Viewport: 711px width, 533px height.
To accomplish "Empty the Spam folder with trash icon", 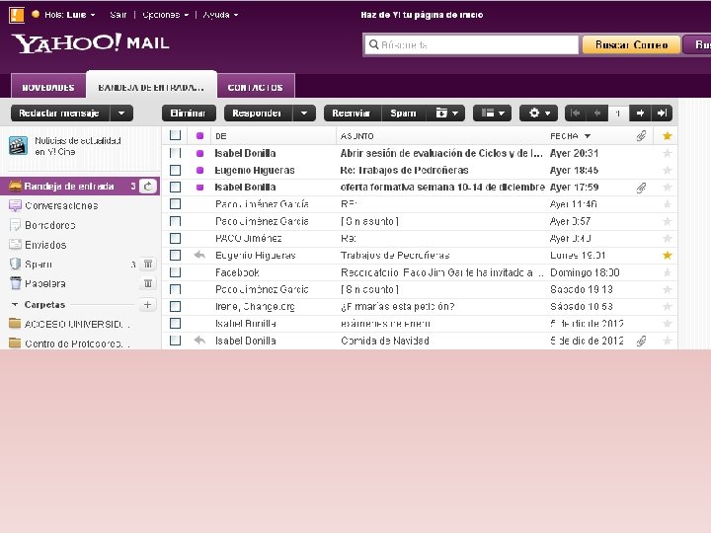I will [x=148, y=264].
